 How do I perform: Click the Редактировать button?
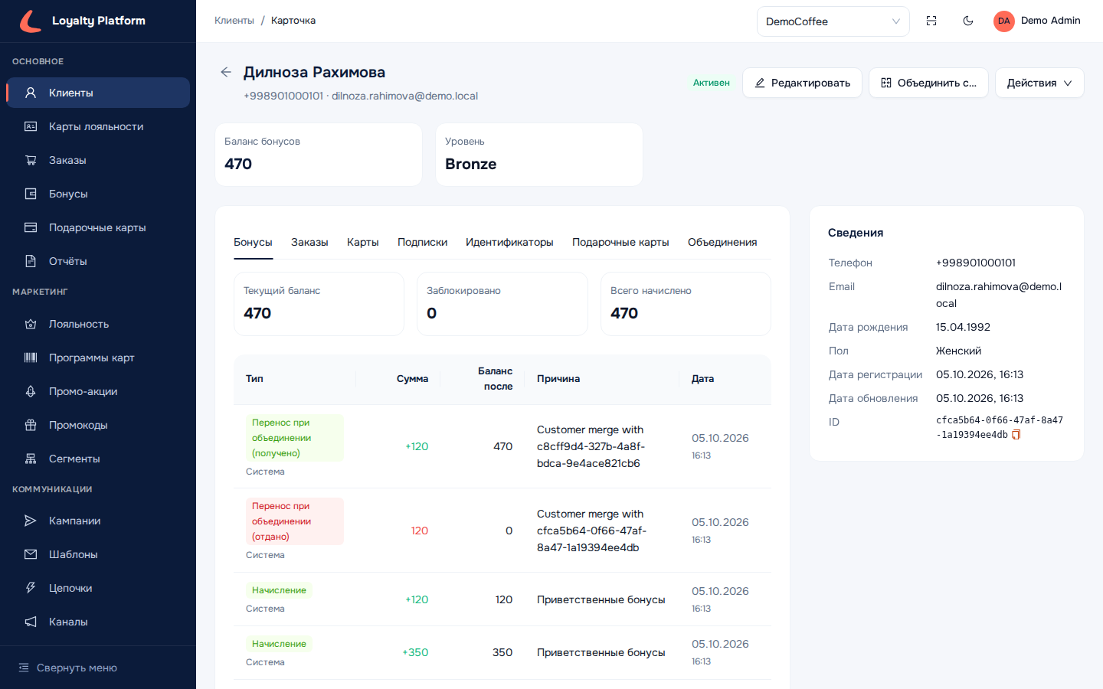(802, 83)
